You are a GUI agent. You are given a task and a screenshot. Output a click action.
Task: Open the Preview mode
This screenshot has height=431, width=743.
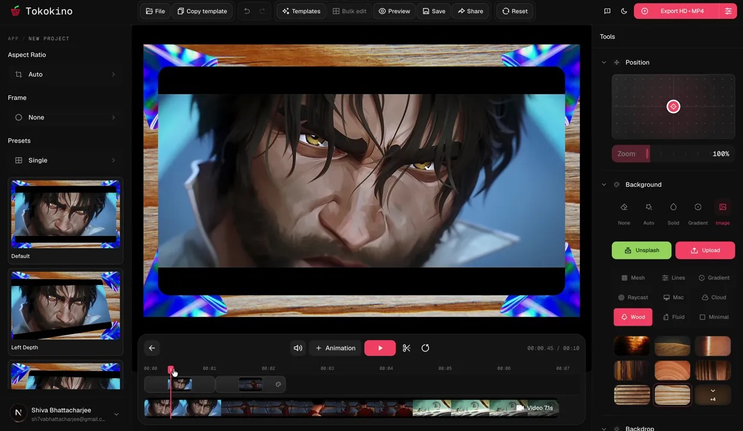394,11
